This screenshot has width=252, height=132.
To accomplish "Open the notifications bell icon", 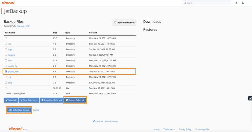I will click(236, 3).
